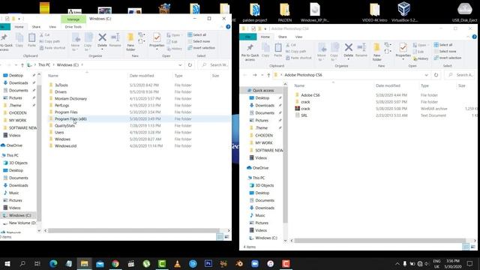Go up one level in Adobe Photoshop CS6 window
The height and width of the screenshot is (270, 480).
pos(268,75)
